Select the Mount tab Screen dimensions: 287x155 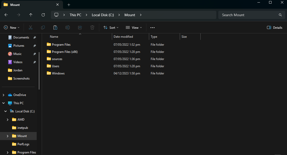tap(32, 5)
